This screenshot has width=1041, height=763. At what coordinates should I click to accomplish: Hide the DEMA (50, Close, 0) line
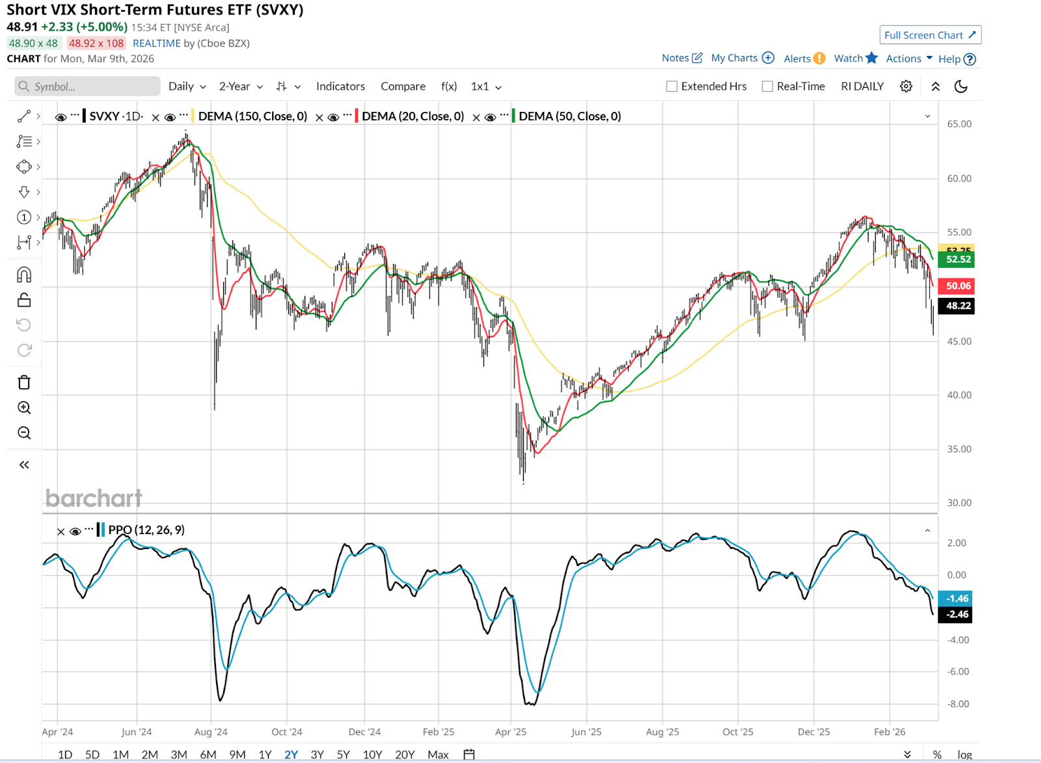click(x=491, y=117)
